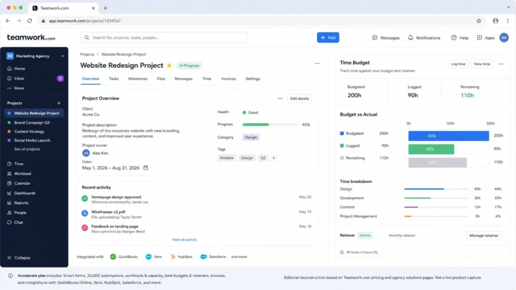516x290 pixels.
Task: Open Project Overview more options
Action: (x=280, y=99)
